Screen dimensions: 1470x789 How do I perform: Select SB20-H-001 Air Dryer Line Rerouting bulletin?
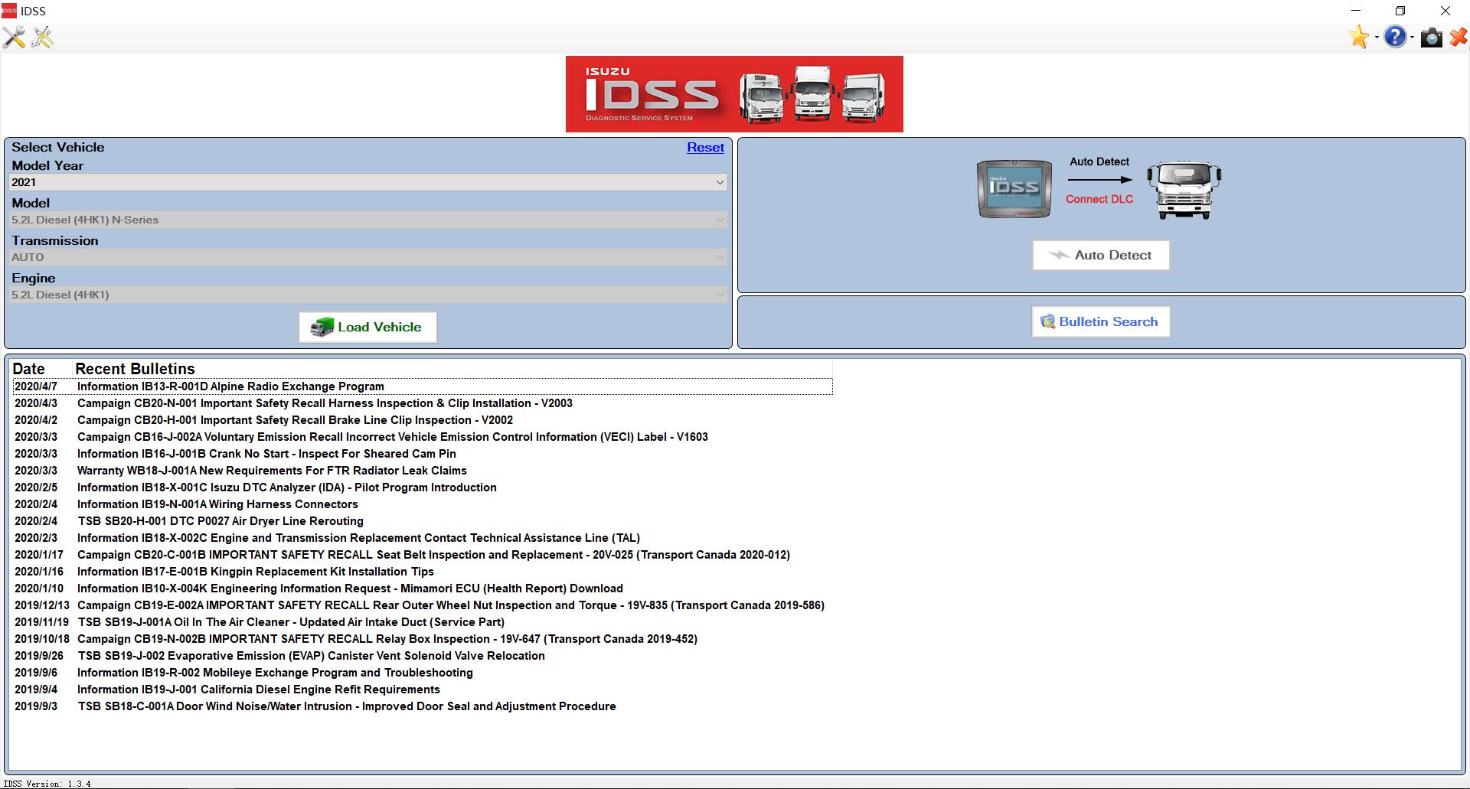(x=423, y=521)
